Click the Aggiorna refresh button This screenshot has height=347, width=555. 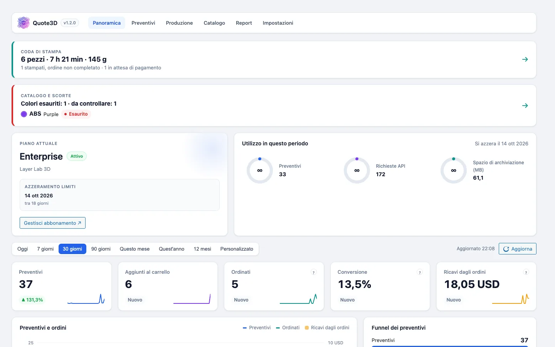518,249
